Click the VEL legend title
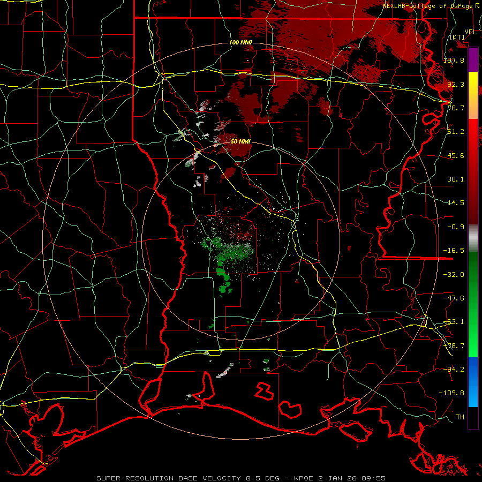This screenshot has width=482, height=482. coord(471,32)
